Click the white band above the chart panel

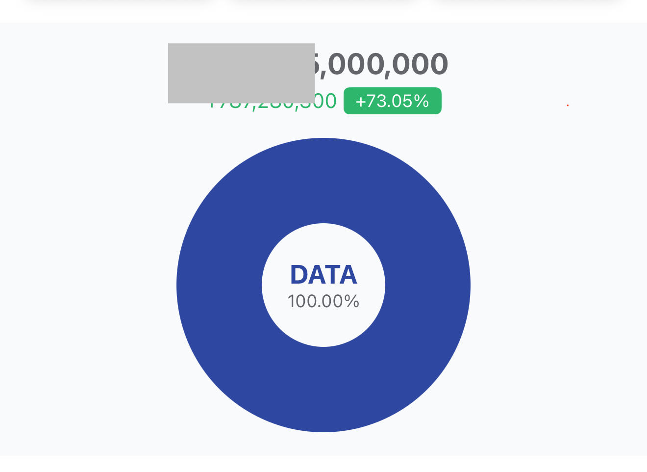[x=323, y=16]
